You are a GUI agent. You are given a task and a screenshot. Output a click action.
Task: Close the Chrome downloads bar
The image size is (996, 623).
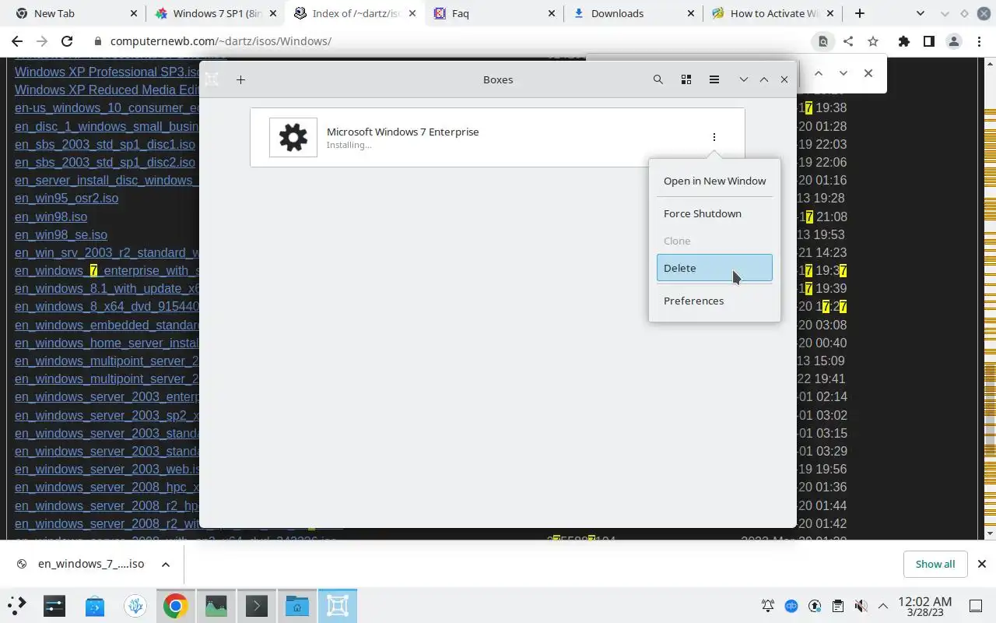point(981,564)
